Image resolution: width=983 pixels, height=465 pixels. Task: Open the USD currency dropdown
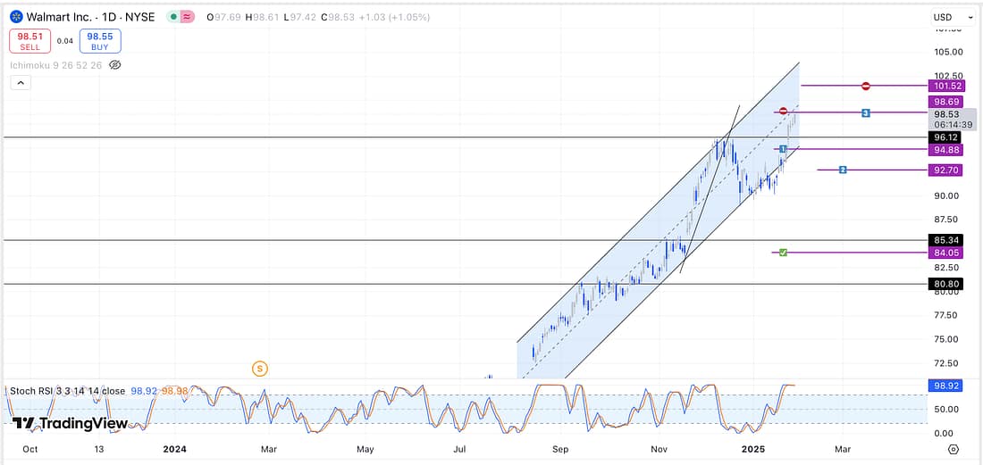point(954,17)
